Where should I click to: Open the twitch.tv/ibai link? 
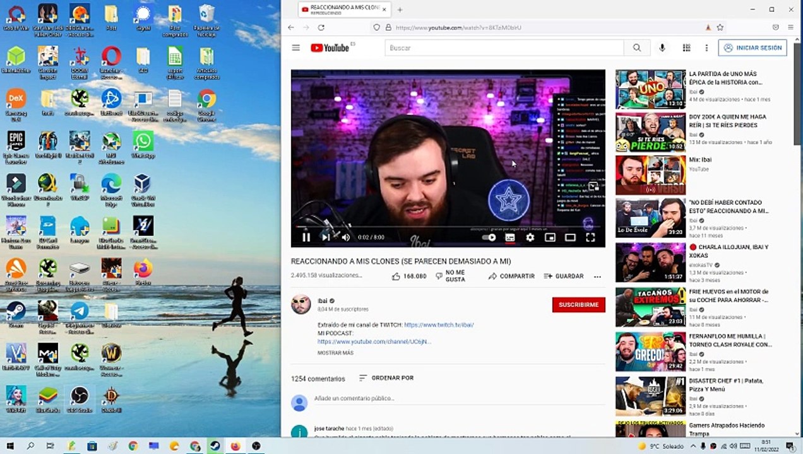click(x=439, y=325)
